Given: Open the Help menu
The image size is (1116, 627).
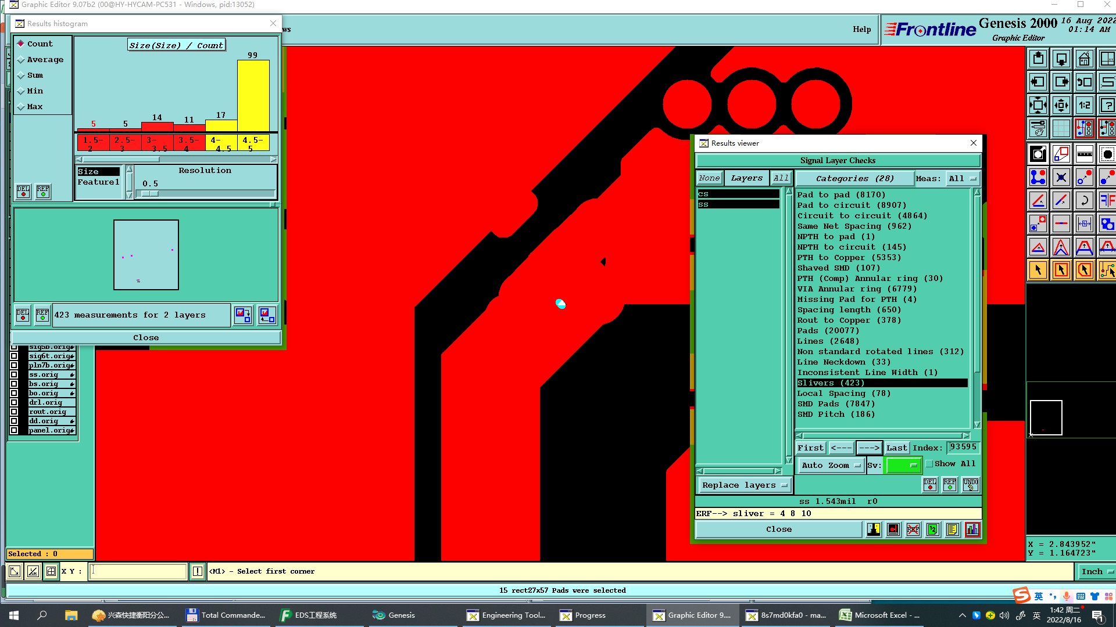Looking at the screenshot, I should point(861,30).
